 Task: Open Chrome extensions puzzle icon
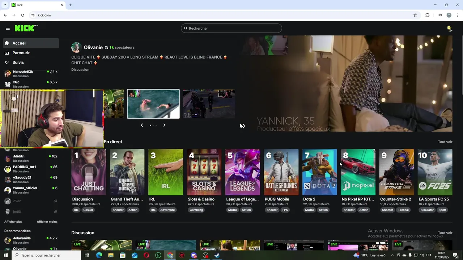(428, 15)
